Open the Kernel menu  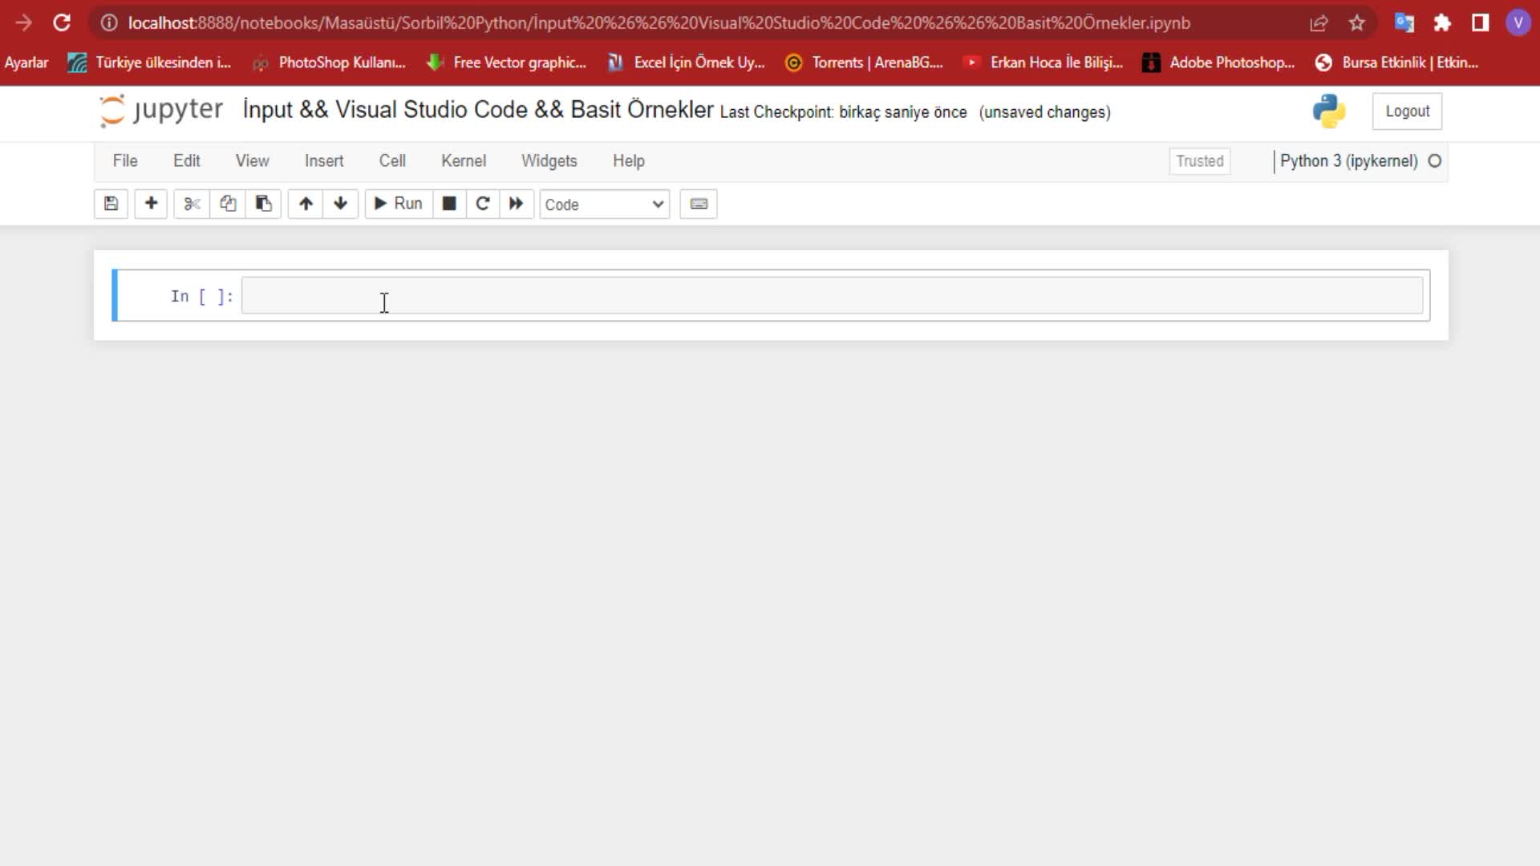[464, 160]
